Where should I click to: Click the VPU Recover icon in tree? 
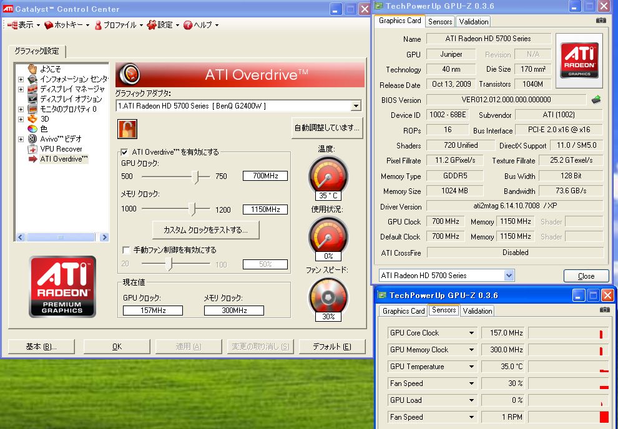(32, 149)
